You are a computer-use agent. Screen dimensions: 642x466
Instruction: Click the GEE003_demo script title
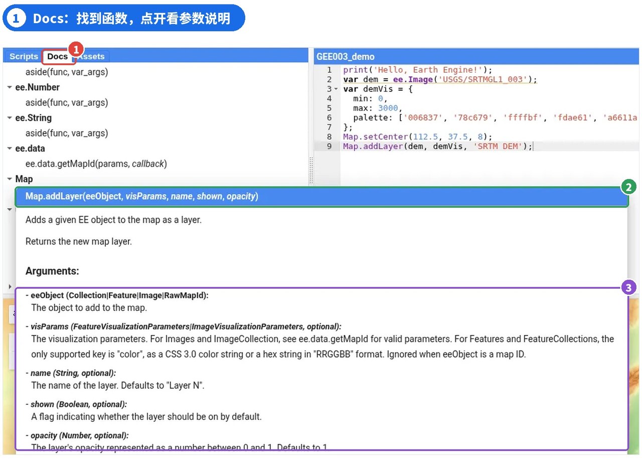point(346,57)
